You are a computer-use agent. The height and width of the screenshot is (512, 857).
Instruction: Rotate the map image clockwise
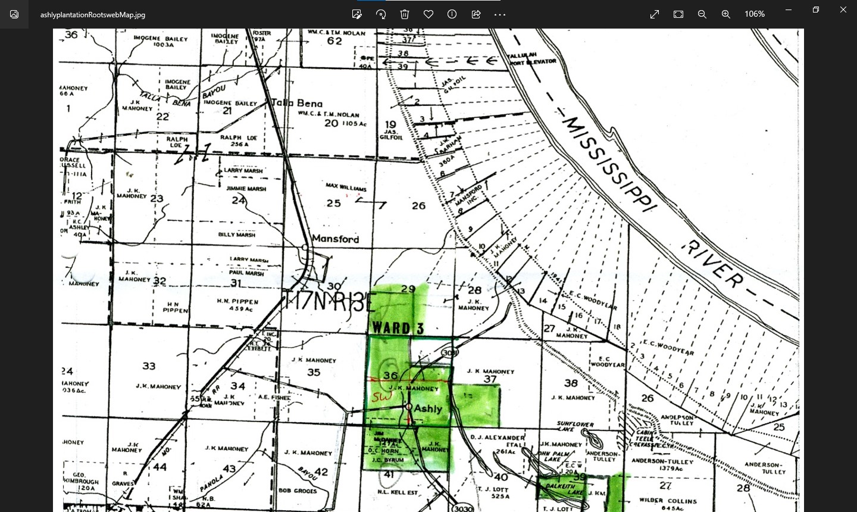pyautogui.click(x=381, y=14)
